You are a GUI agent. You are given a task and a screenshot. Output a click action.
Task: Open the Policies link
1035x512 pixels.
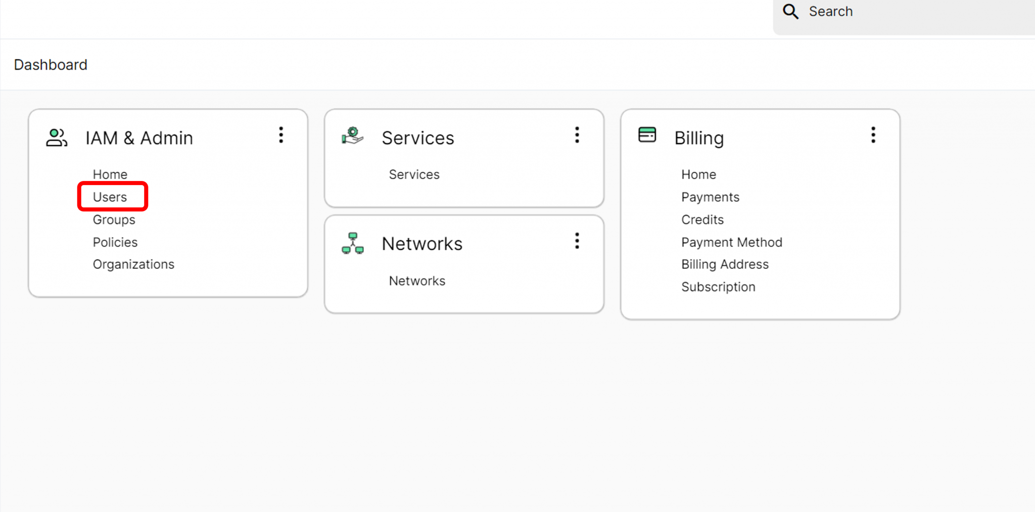pyautogui.click(x=115, y=242)
